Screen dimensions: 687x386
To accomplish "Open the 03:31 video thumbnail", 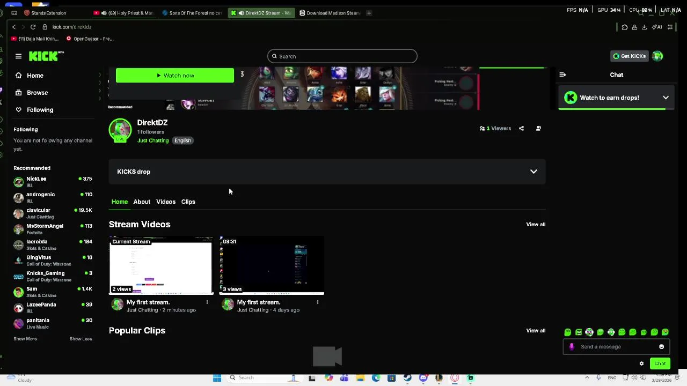I will tap(272, 265).
